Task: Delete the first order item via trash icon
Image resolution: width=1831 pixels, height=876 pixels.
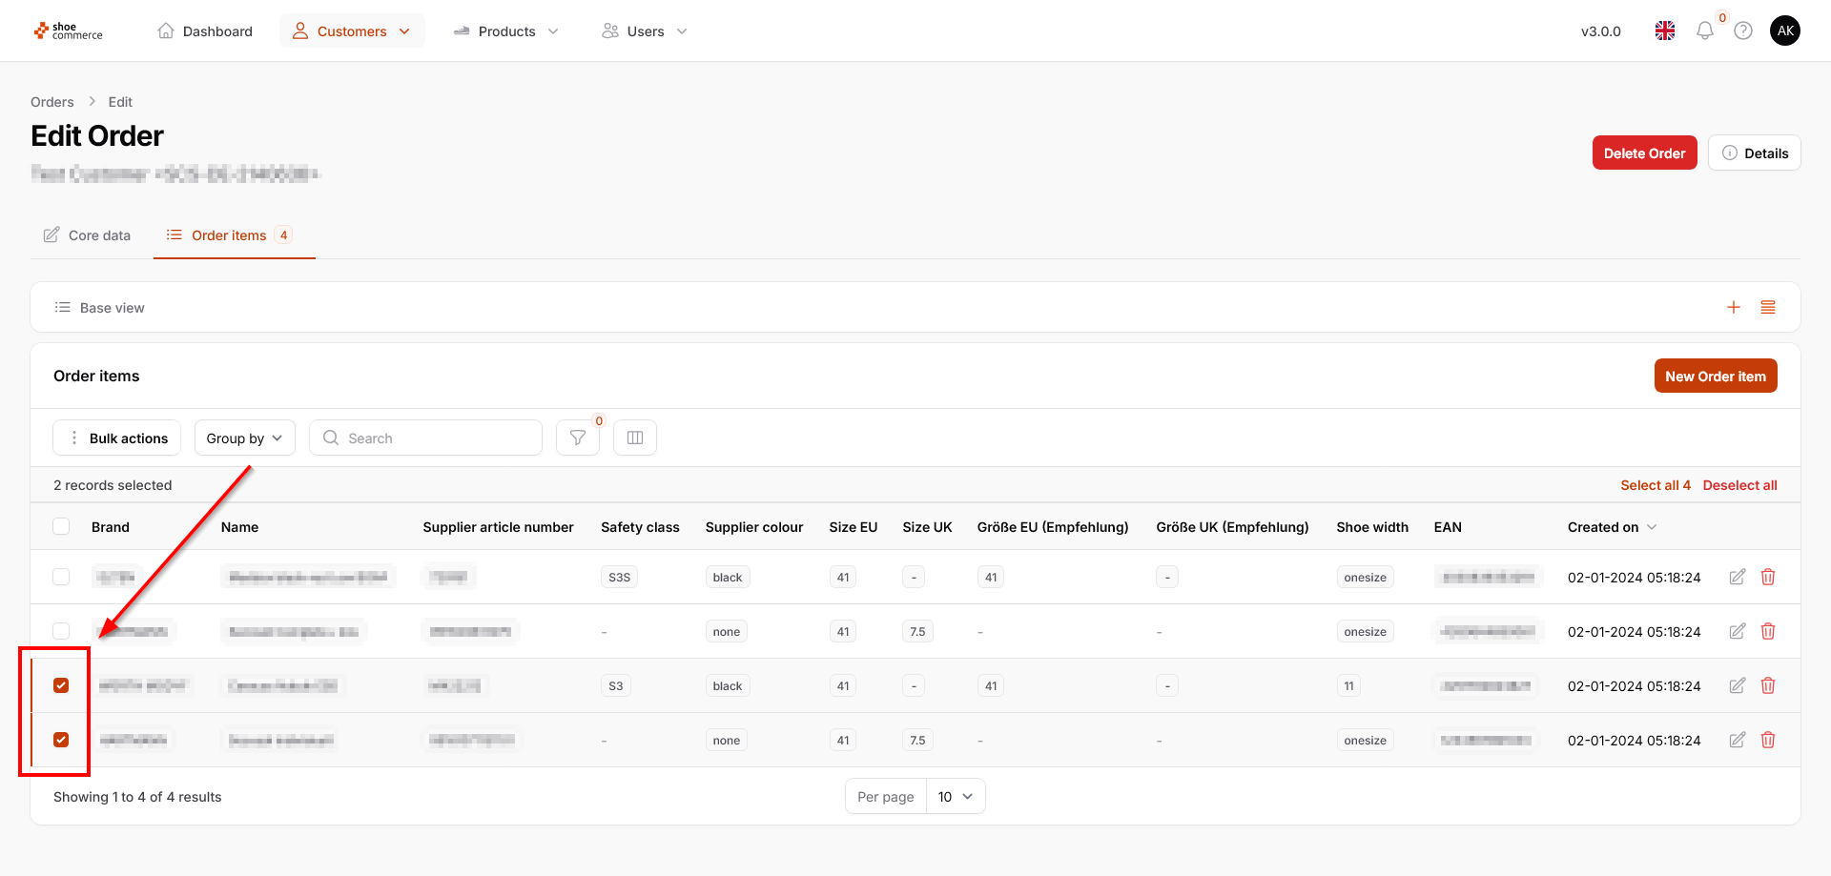Action: coord(1768,577)
